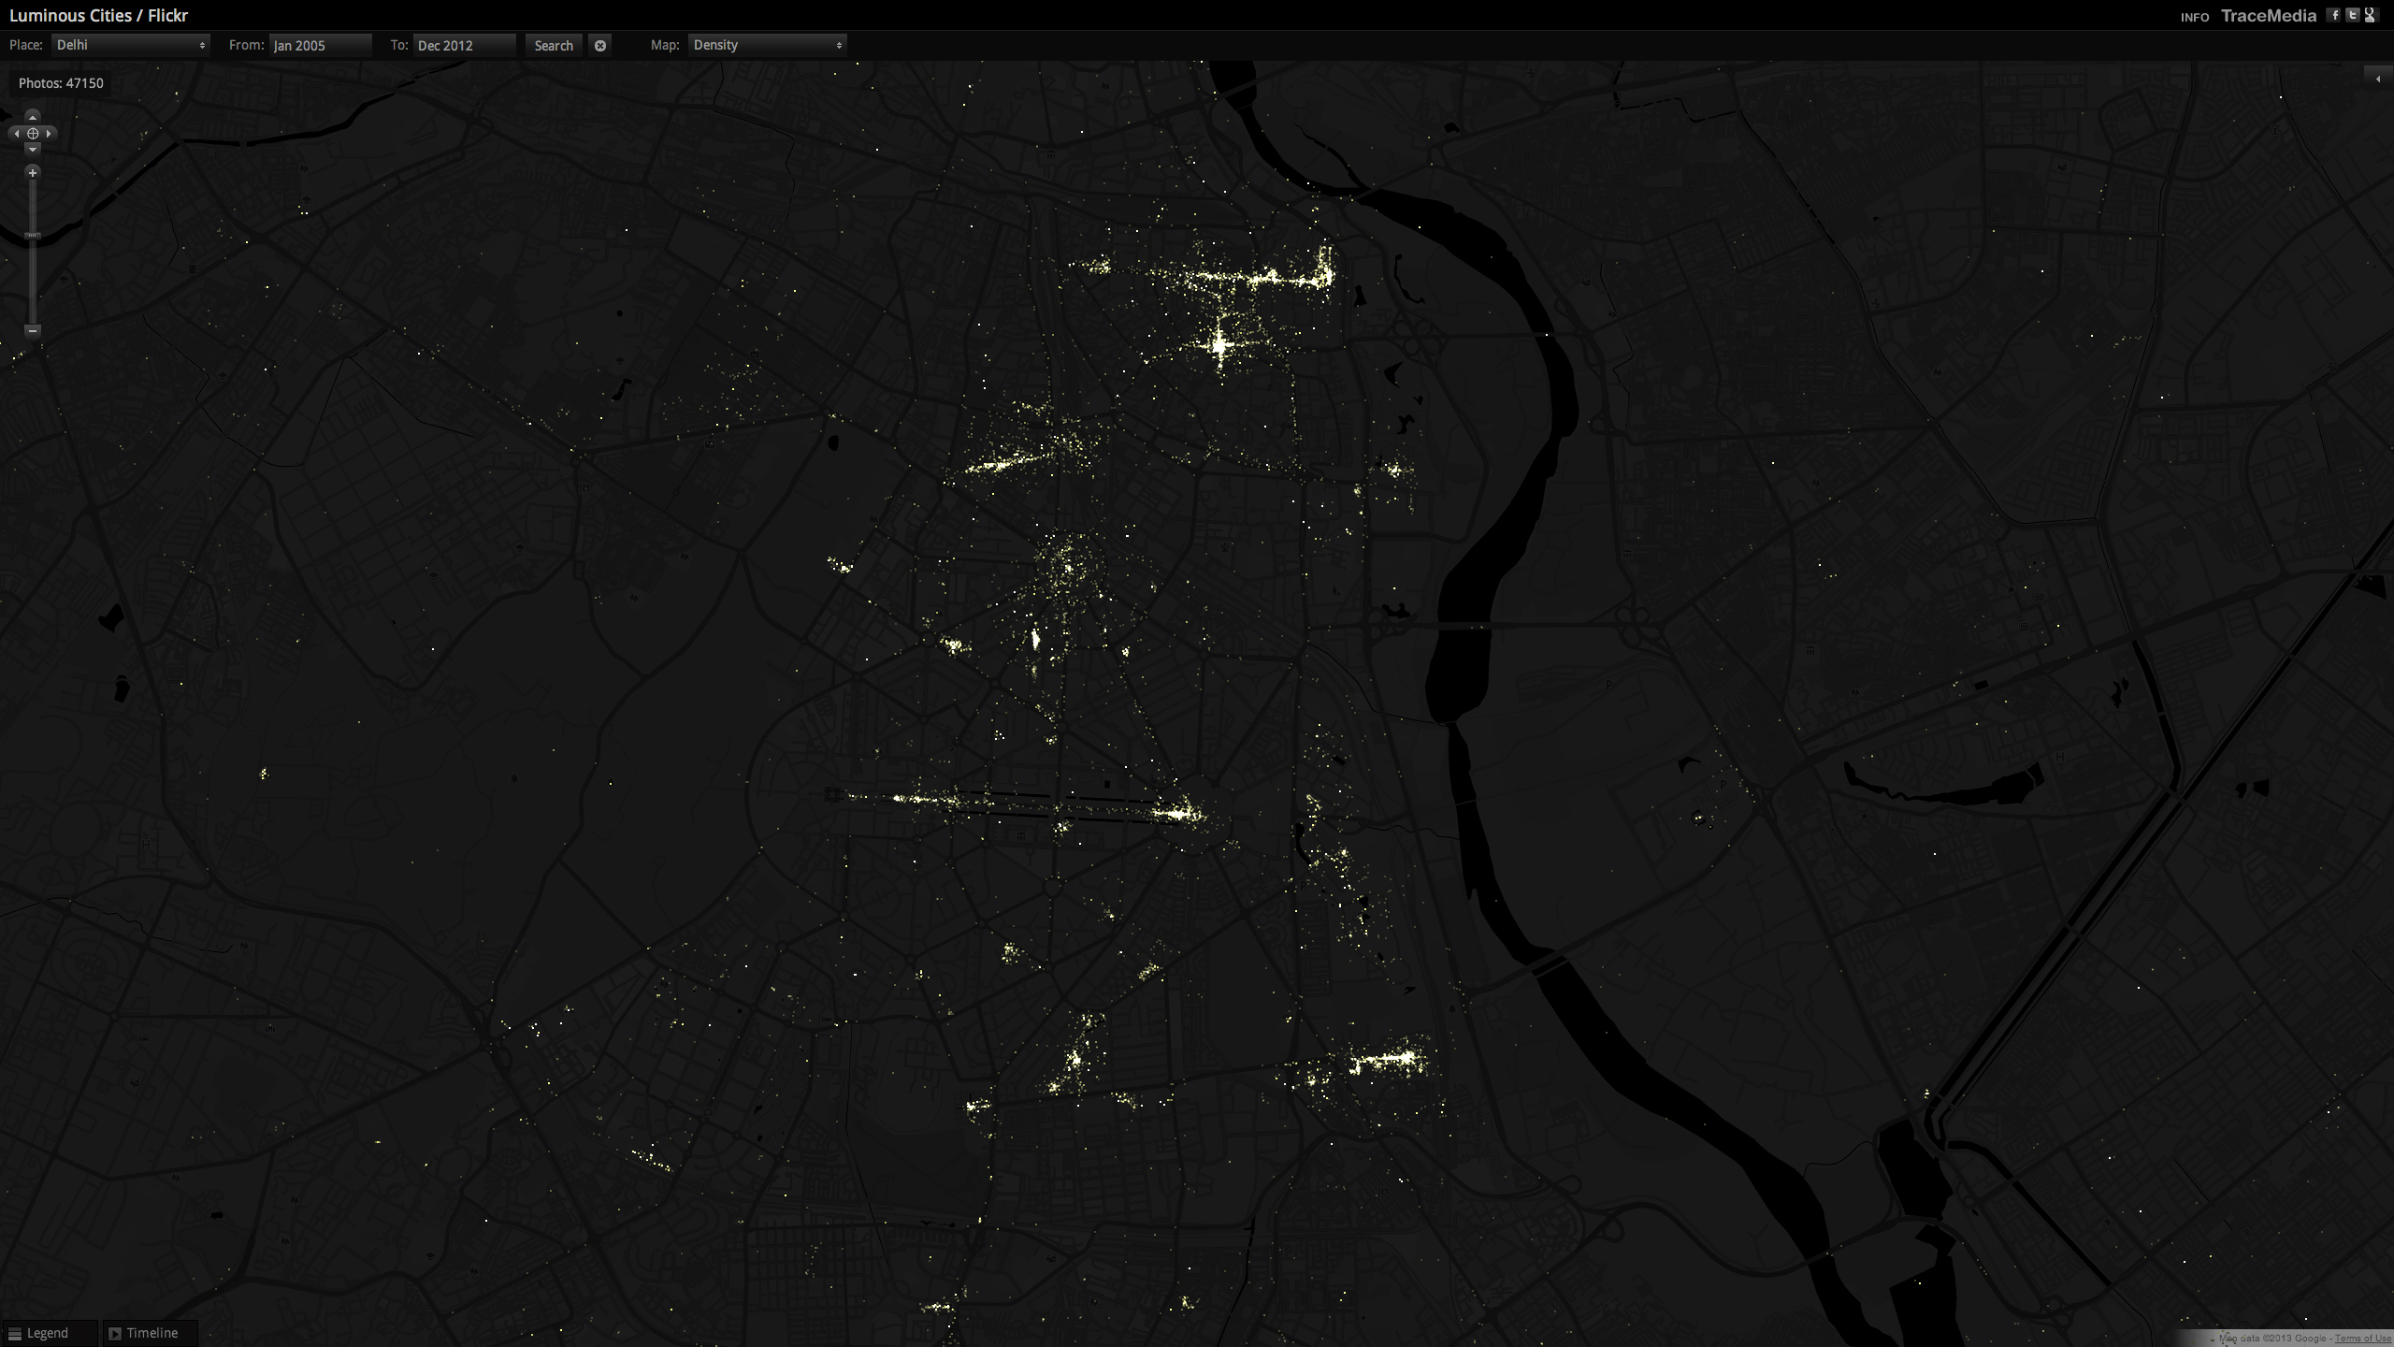
Task: Open the Place dropdown showing Delhi
Action: [131, 45]
